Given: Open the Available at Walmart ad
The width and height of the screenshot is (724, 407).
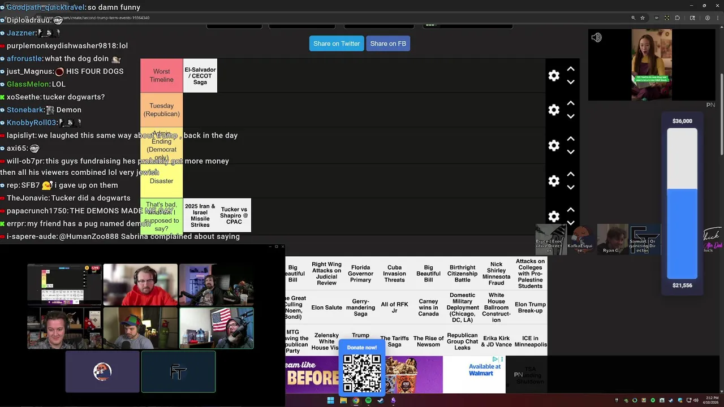Looking at the screenshot, I should (x=474, y=374).
